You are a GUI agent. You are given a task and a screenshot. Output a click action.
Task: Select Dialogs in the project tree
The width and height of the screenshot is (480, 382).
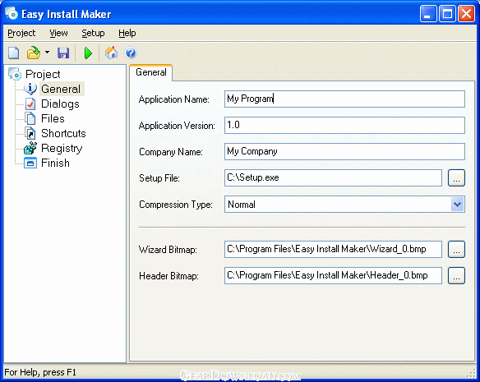click(x=60, y=104)
